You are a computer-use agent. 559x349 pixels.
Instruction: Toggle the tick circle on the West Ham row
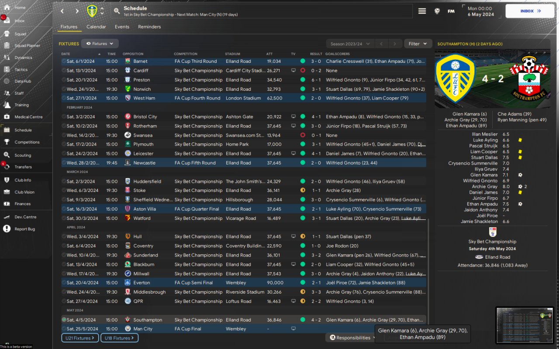[x=64, y=98]
